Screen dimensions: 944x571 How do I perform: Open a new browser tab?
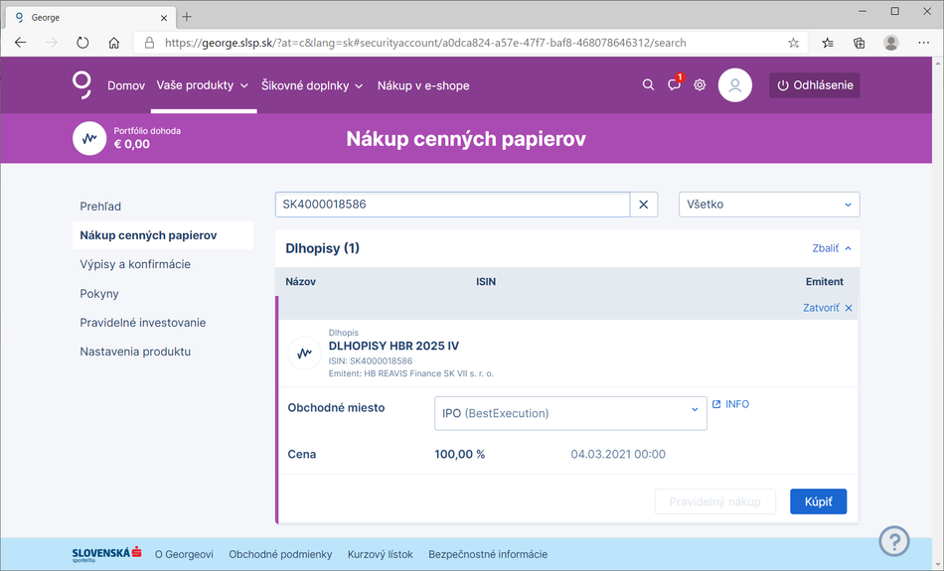point(187,17)
